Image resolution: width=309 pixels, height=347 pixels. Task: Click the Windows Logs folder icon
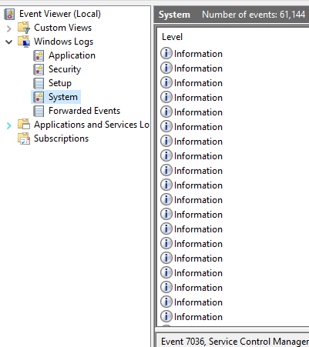[x=24, y=42]
